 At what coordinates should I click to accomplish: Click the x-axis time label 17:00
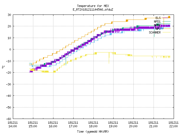coord(73,126)
